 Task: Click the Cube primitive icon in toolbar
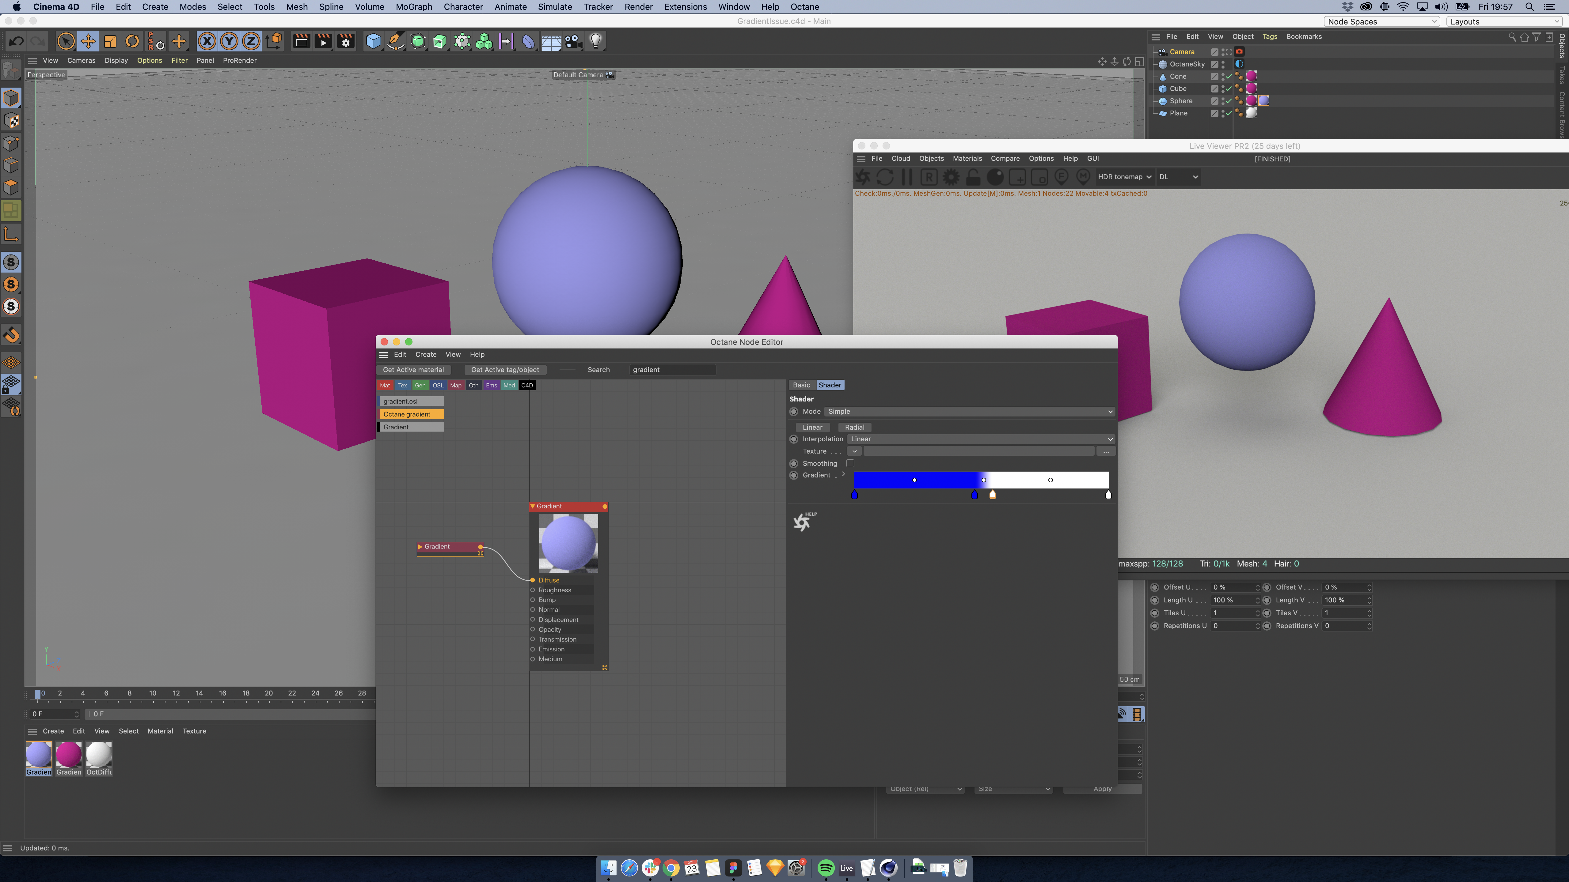(x=373, y=41)
